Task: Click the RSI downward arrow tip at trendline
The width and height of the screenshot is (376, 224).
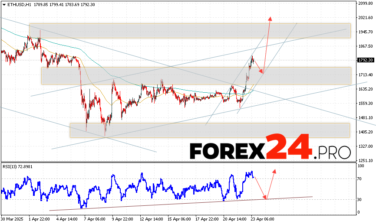Action: pos(266,198)
